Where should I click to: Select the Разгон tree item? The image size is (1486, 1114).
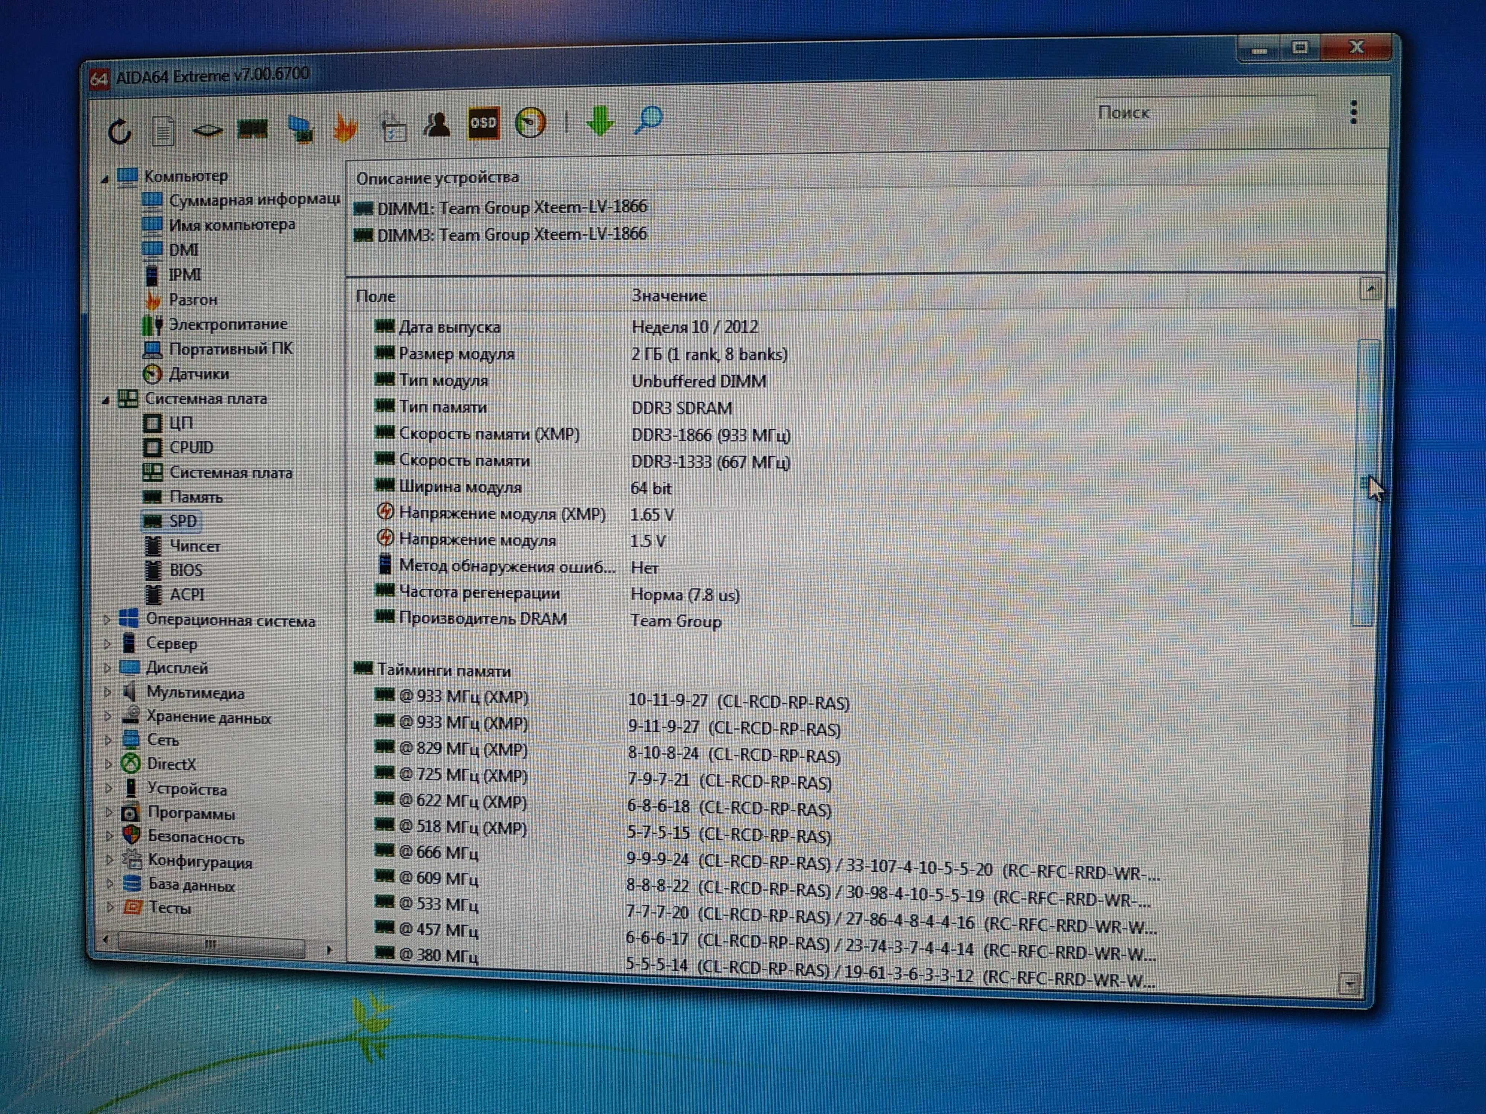click(180, 300)
